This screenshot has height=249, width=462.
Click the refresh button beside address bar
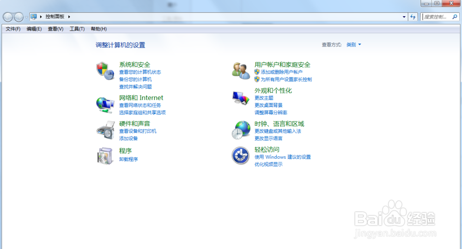pos(413,17)
